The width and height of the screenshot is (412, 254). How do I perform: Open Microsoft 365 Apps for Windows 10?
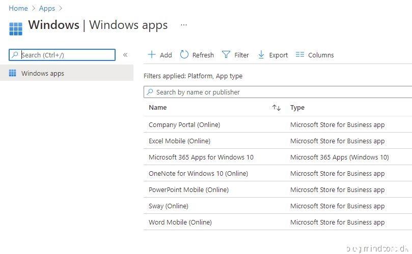pos(201,157)
